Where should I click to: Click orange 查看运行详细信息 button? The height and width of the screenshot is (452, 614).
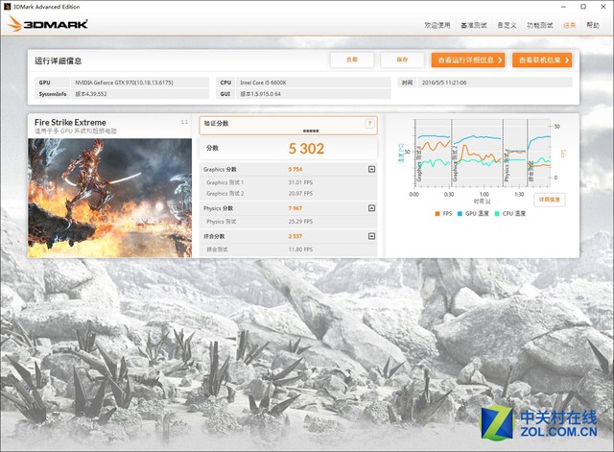(467, 59)
